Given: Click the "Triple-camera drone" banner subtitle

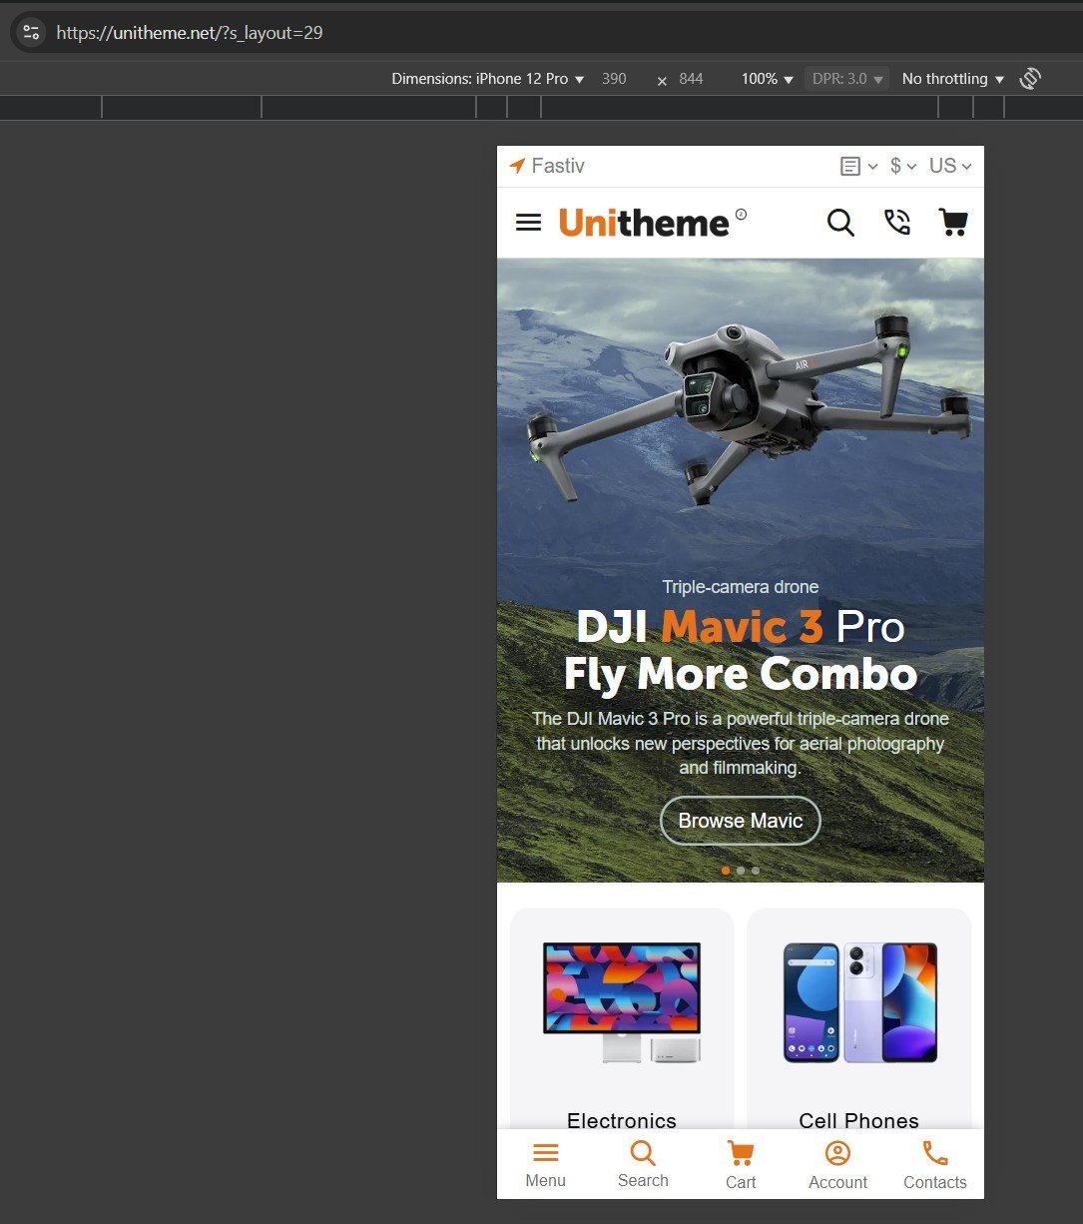Looking at the screenshot, I should click(x=741, y=587).
